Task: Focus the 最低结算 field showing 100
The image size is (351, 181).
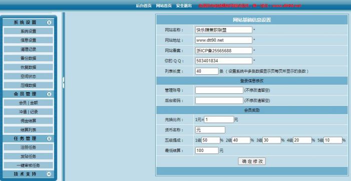Action: (207, 150)
